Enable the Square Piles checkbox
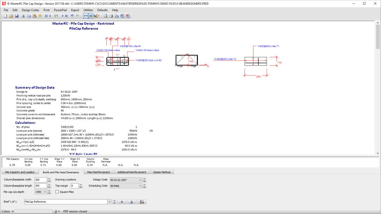This screenshot has height=214, width=381. pyautogui.click(x=57, y=192)
